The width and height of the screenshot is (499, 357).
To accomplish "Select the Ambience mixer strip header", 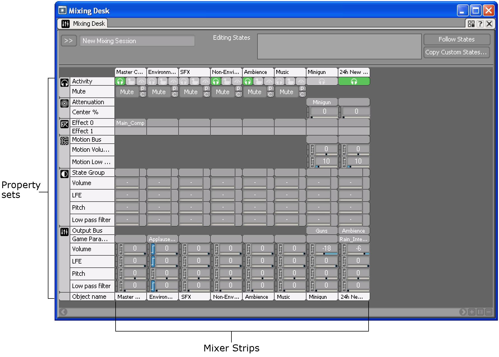I will click(258, 72).
